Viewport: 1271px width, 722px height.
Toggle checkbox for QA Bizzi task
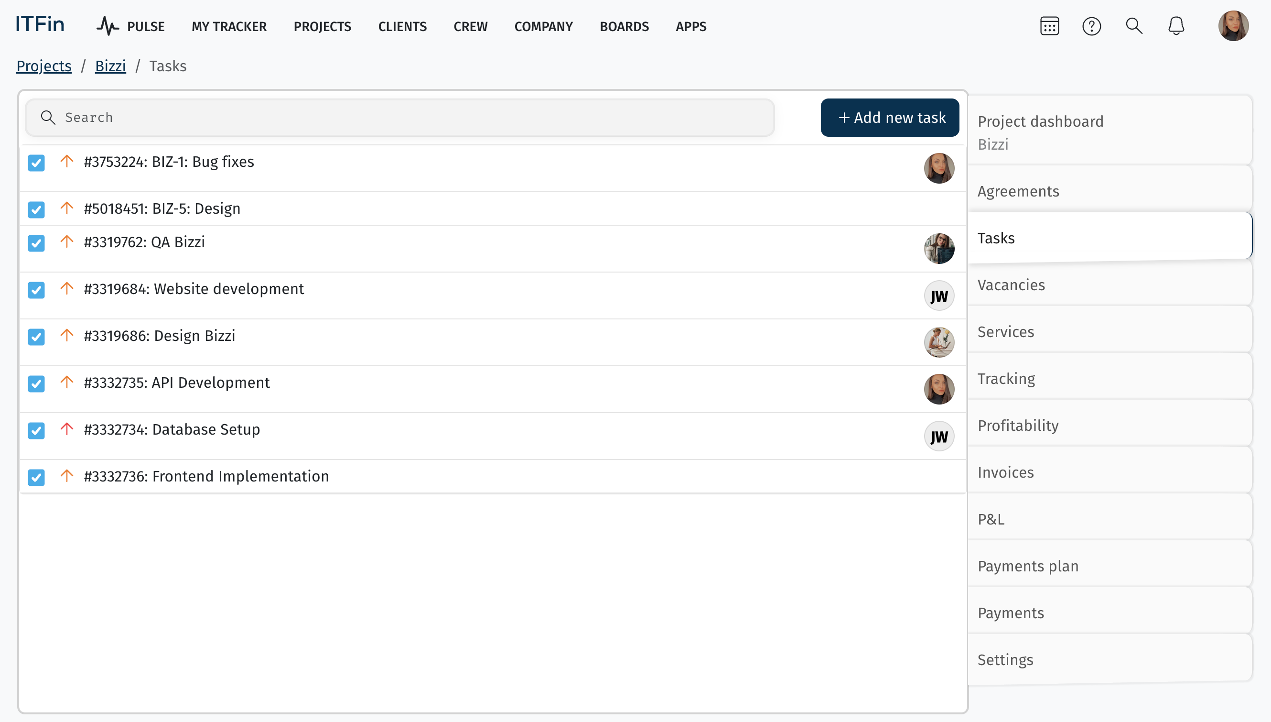pos(36,243)
